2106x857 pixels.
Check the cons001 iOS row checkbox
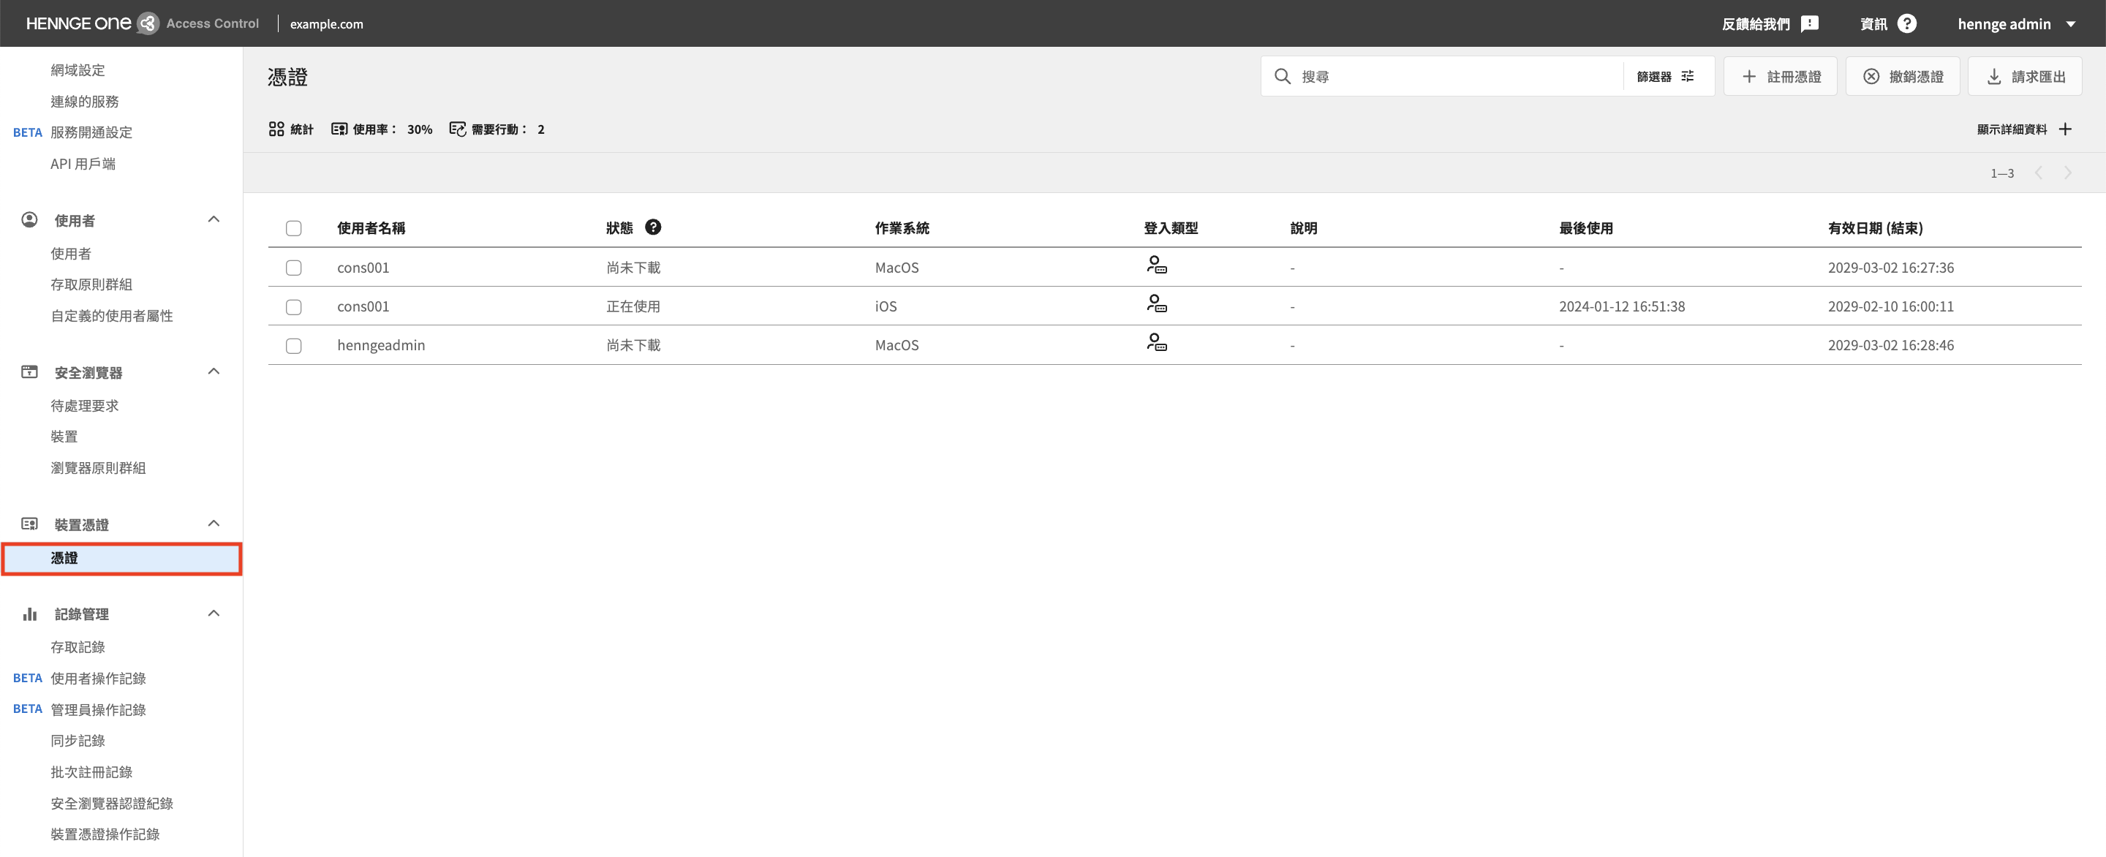click(x=293, y=306)
